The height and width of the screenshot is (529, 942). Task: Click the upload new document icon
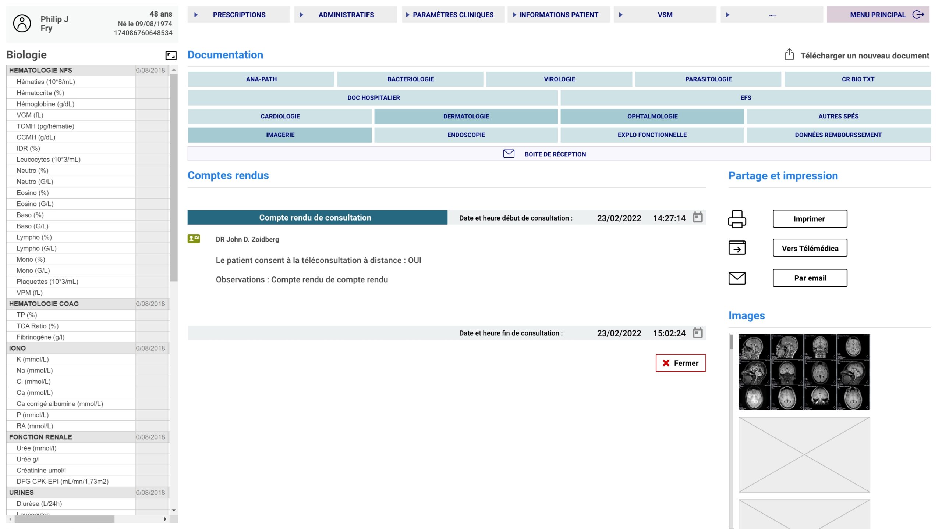point(789,55)
